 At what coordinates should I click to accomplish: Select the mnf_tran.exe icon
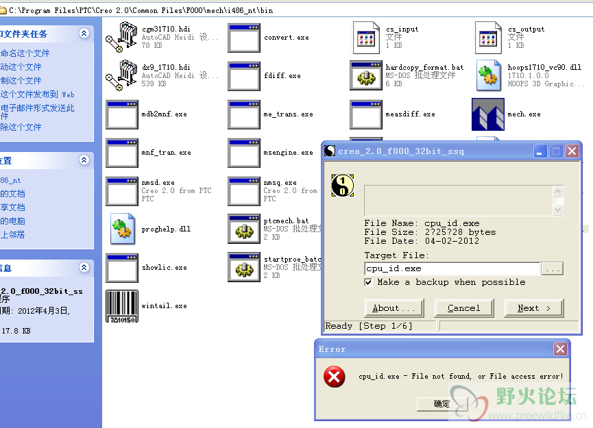point(122,153)
